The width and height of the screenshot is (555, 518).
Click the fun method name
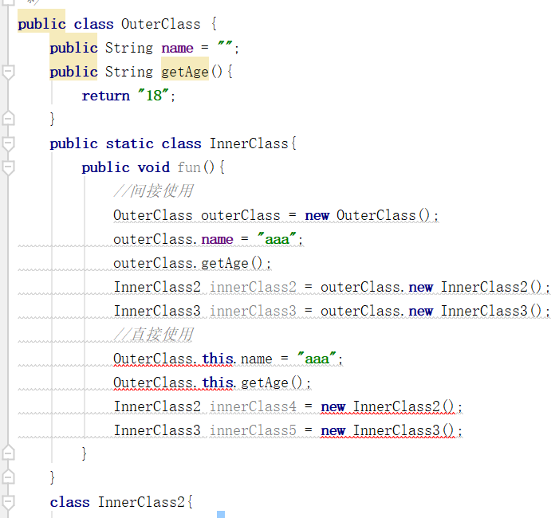coord(189,167)
